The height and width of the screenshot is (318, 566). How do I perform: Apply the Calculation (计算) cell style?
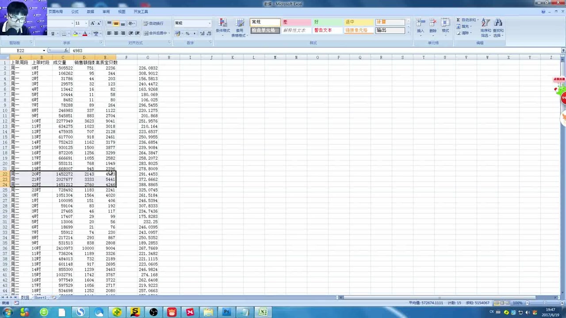(390, 22)
